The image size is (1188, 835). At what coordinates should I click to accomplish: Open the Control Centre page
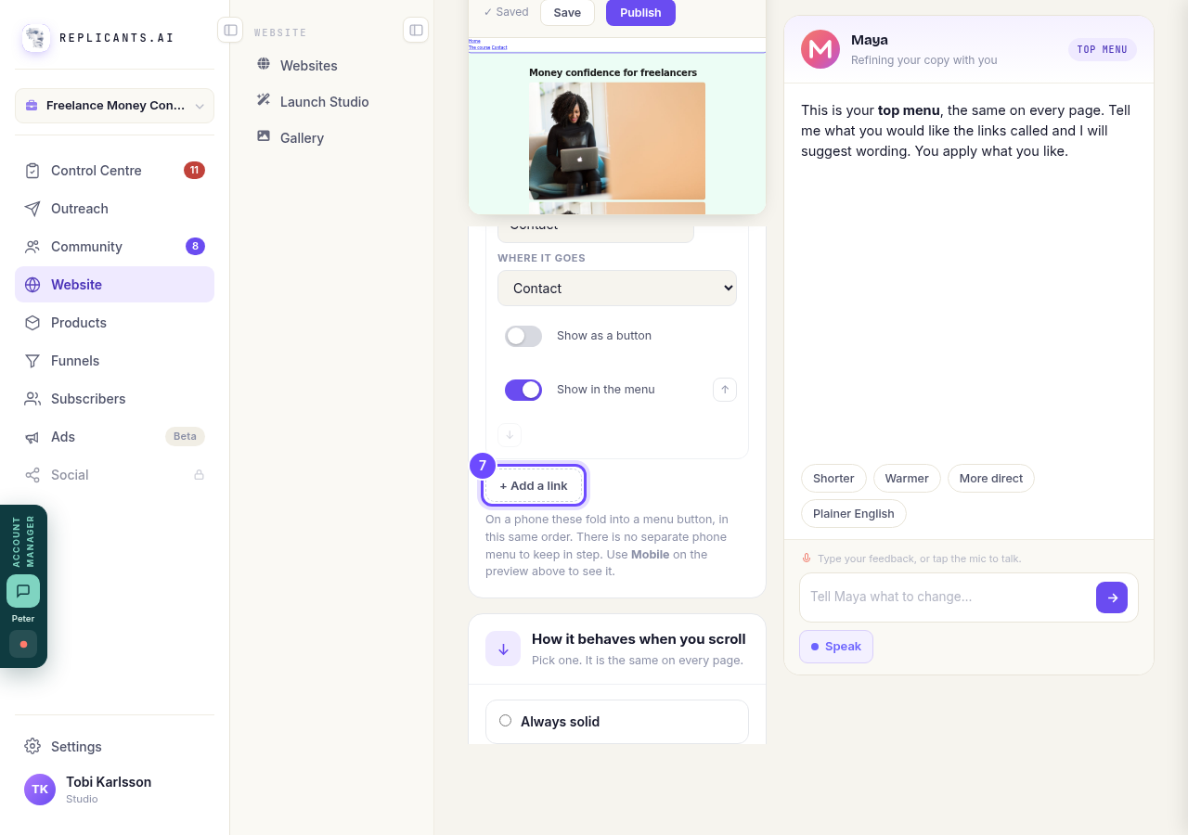point(114,171)
